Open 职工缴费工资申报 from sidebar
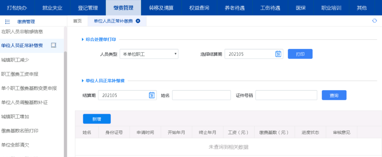 (x=20, y=74)
